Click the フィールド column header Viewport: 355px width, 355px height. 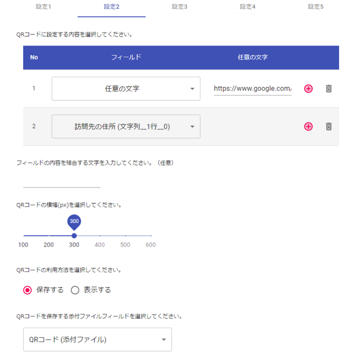[126, 57]
